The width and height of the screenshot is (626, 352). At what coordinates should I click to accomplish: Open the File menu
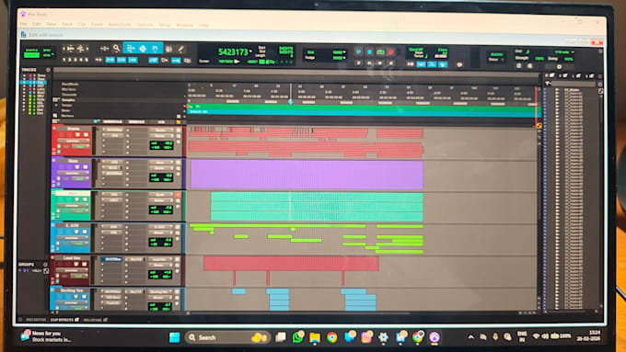24,24
